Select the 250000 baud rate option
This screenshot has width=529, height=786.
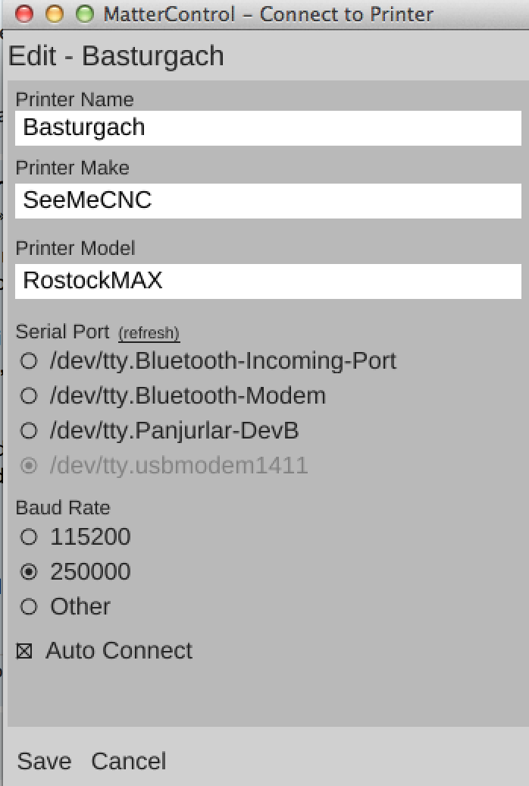click(29, 572)
